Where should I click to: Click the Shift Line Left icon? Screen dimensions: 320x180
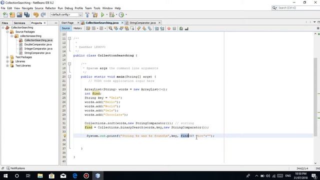tap(156, 28)
